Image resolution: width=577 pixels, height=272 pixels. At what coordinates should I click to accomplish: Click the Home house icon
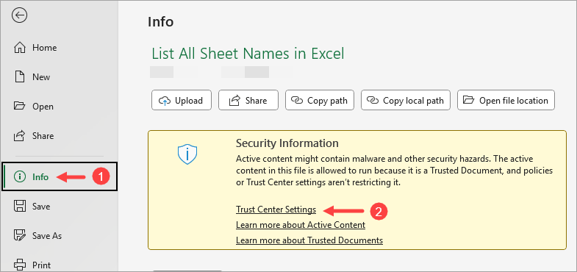coord(20,48)
